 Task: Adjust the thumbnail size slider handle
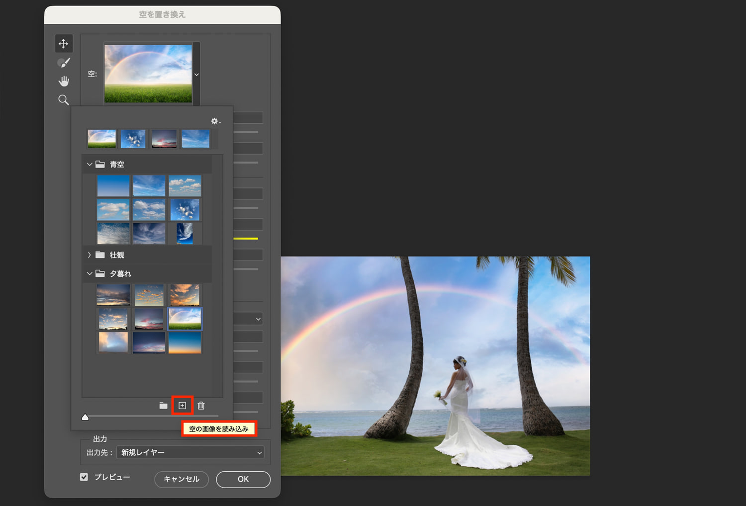pyautogui.click(x=85, y=417)
